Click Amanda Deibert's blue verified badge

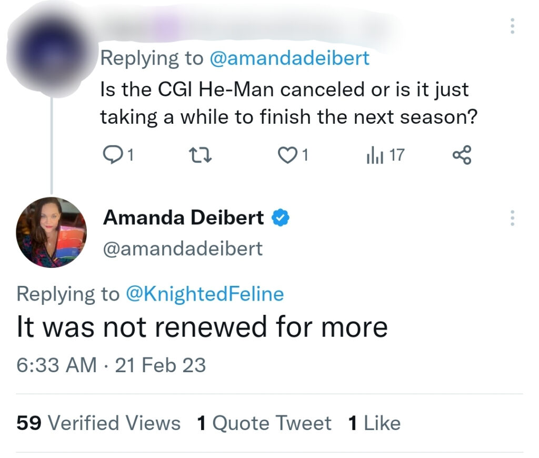point(281,217)
